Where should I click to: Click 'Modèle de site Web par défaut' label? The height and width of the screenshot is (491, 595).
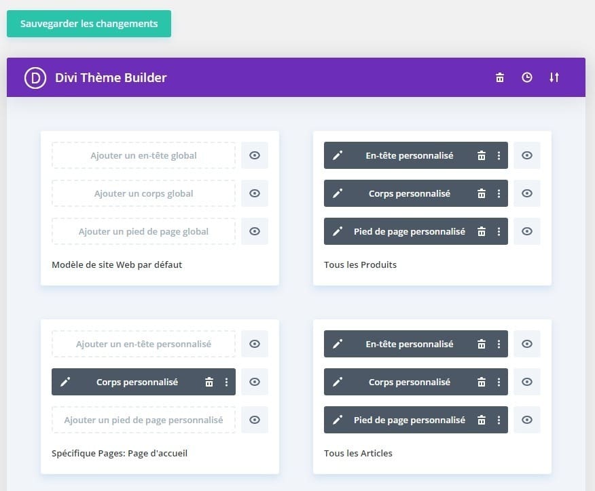(117, 264)
